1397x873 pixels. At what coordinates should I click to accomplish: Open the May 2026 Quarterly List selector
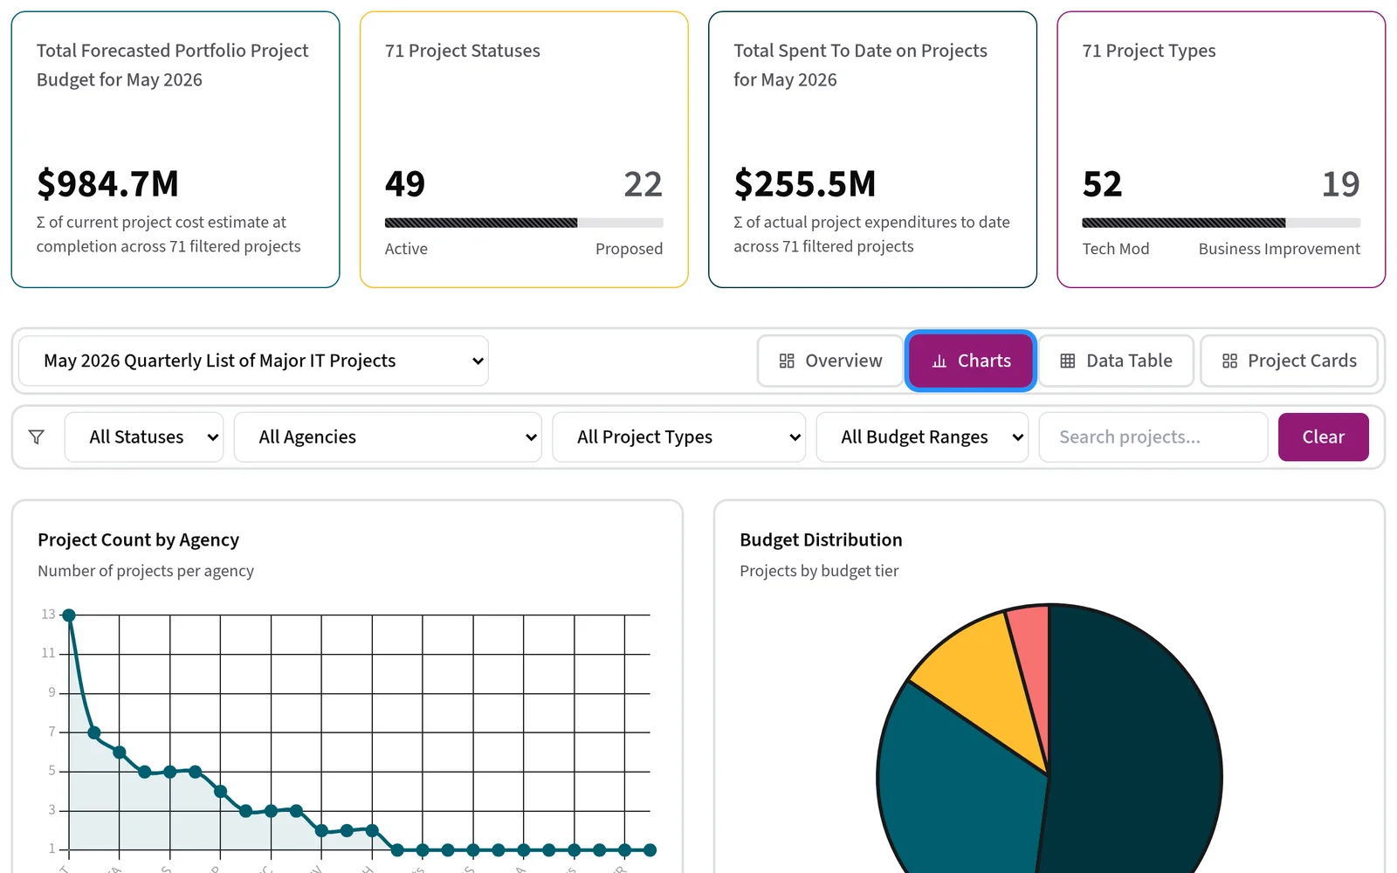253,361
